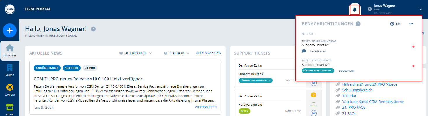Open the Hardware defekt ticket
The image size is (428, 116).
(250, 104)
